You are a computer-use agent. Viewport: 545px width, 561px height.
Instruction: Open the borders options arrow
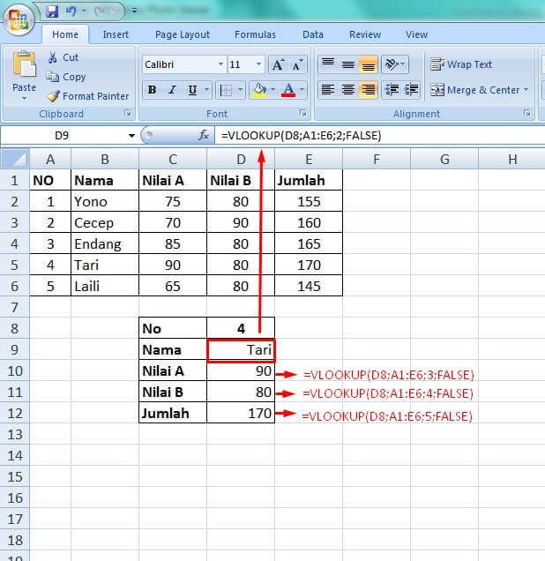[x=241, y=89]
